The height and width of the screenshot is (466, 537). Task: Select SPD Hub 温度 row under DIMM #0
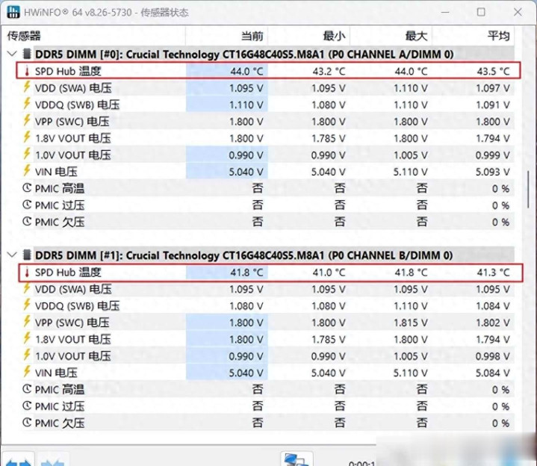click(x=268, y=71)
